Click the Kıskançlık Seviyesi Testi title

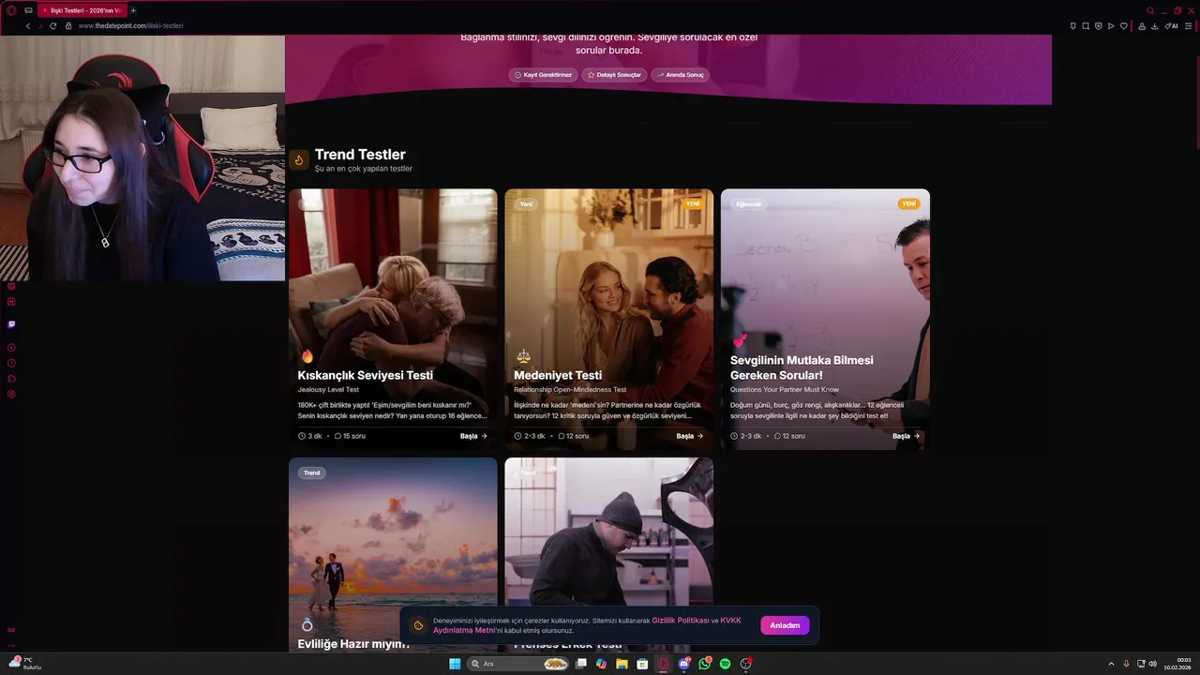(365, 375)
